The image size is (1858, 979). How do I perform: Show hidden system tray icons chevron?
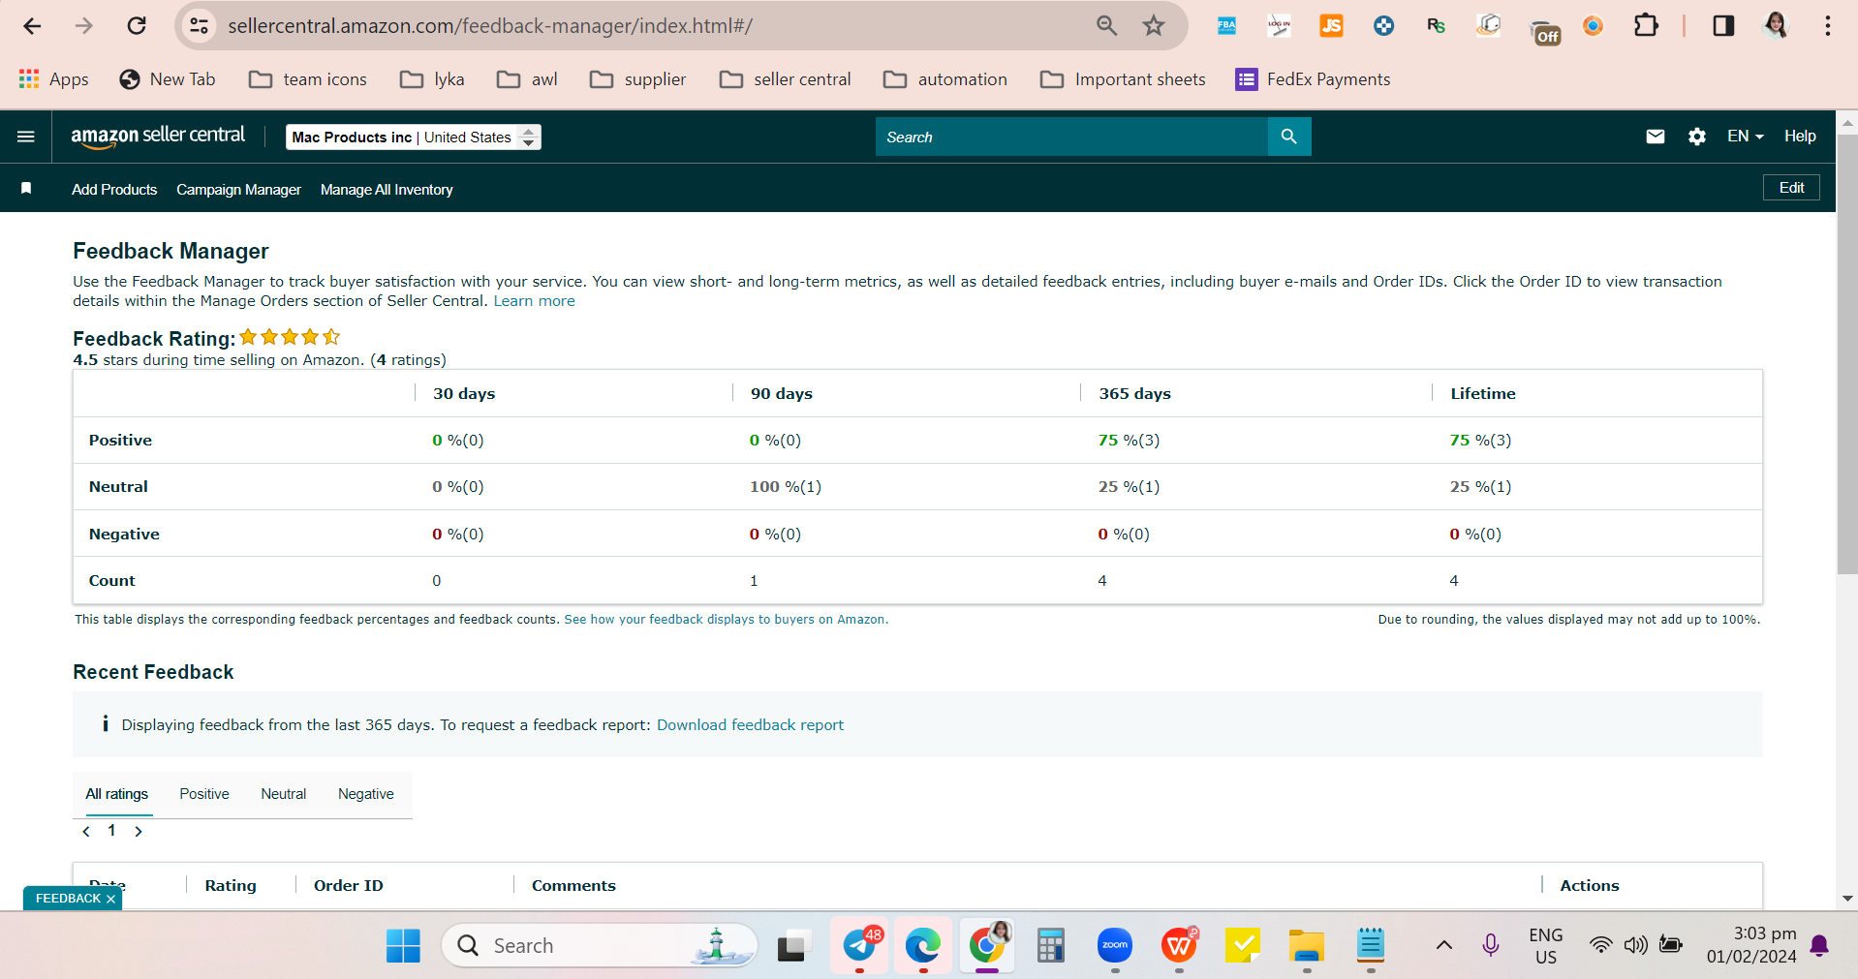pos(1443,945)
